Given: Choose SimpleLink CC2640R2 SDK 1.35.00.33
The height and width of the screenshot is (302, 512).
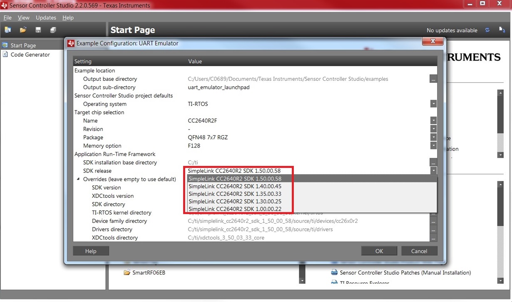Looking at the screenshot, I should click(312, 194).
